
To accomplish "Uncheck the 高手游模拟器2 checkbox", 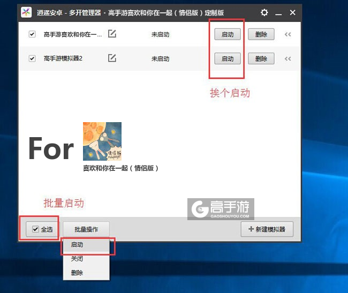I will (32, 58).
